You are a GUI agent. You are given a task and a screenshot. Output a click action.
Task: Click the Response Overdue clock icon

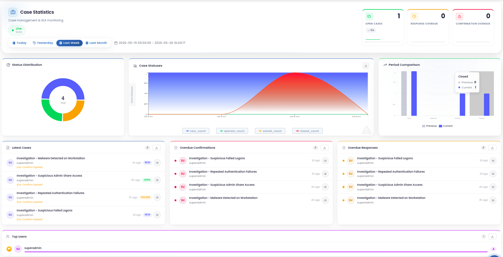(414, 17)
